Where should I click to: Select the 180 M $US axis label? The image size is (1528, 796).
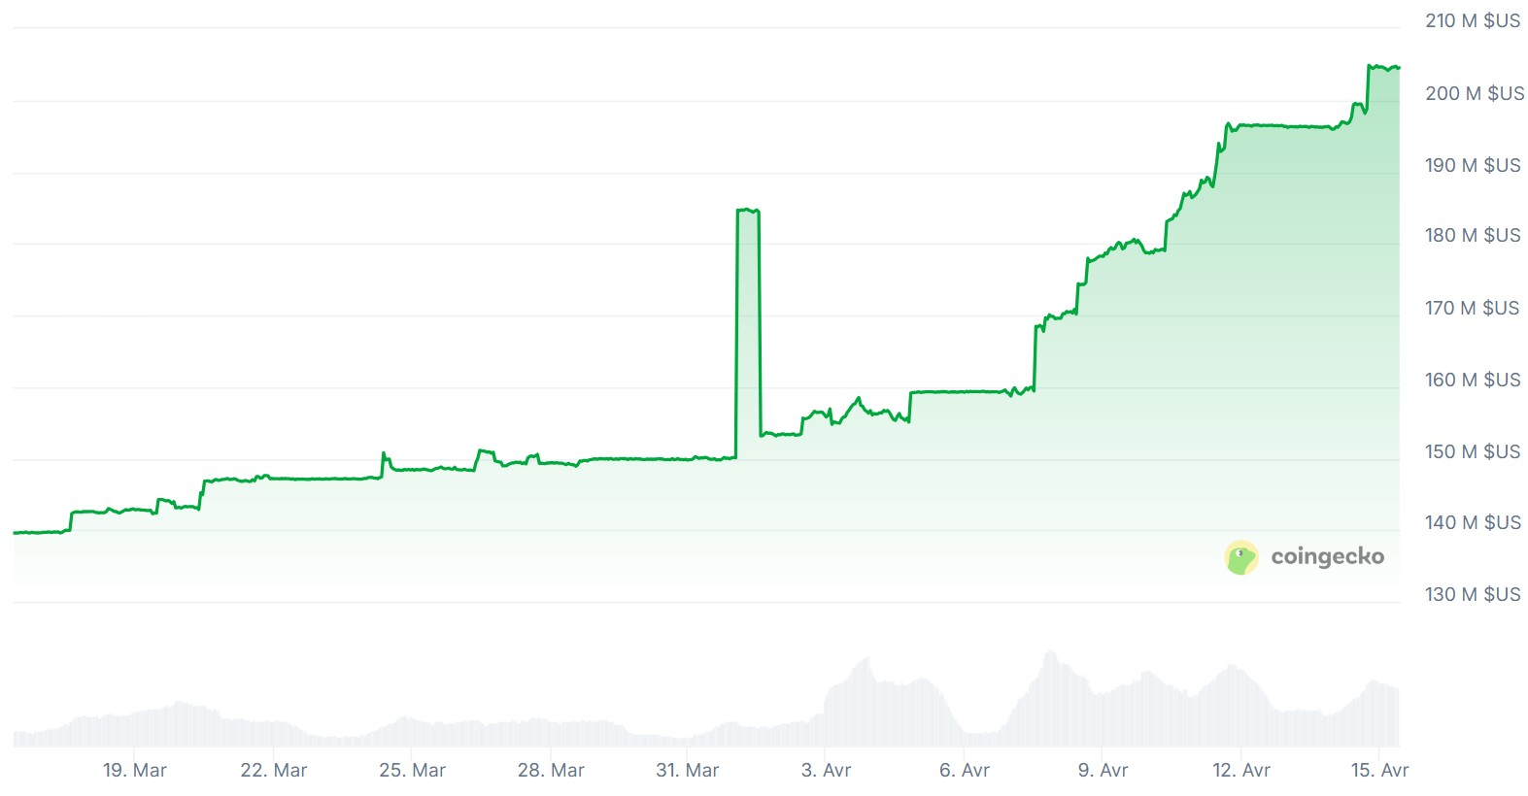pos(1473,236)
